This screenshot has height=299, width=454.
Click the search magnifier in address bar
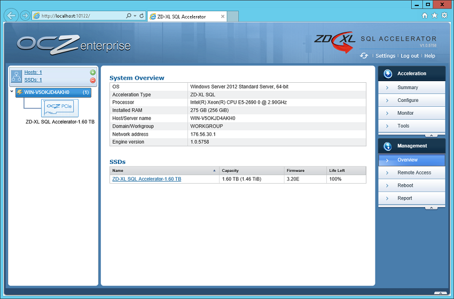129,15
